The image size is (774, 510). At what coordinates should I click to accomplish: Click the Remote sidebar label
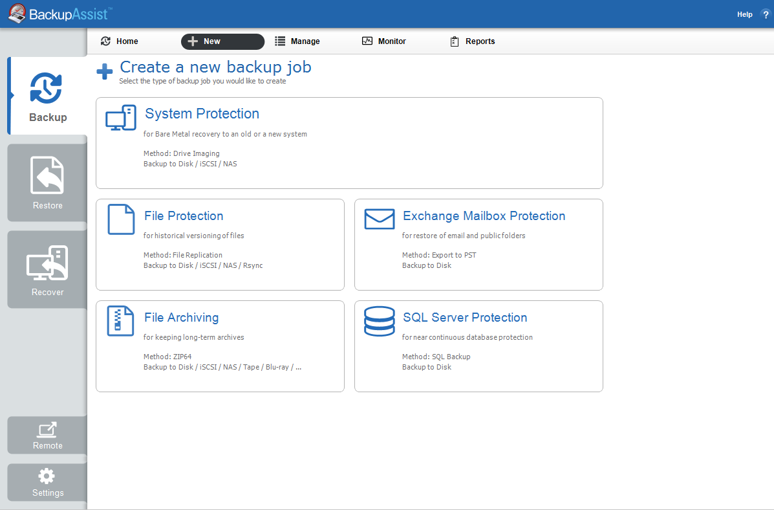pyautogui.click(x=47, y=446)
